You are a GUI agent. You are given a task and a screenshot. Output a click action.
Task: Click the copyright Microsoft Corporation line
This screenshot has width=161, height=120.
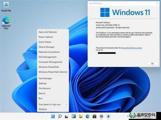pos(113,27)
